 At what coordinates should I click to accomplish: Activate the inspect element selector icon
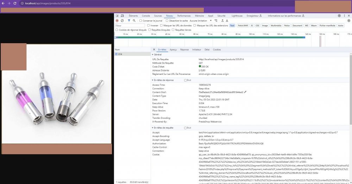point(117,16)
